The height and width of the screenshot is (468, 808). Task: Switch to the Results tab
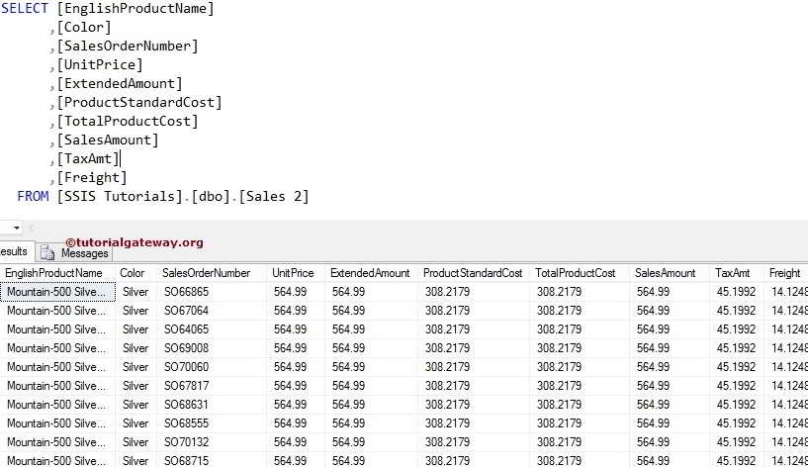(x=15, y=251)
